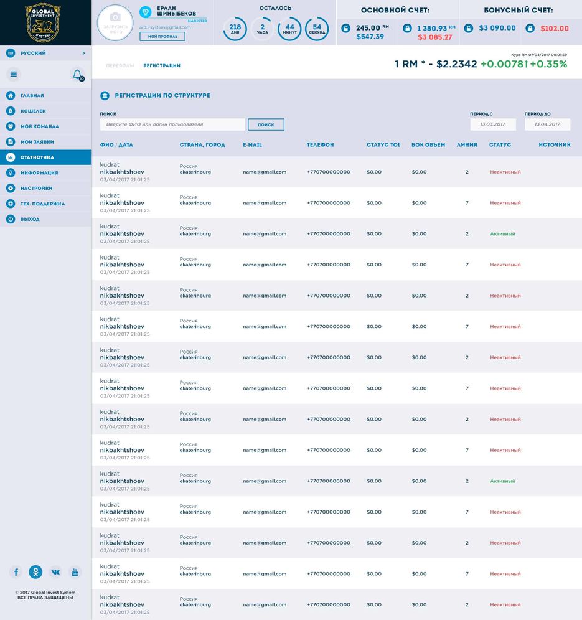Sort by E-mail column header
582x620 pixels.
[x=252, y=144]
